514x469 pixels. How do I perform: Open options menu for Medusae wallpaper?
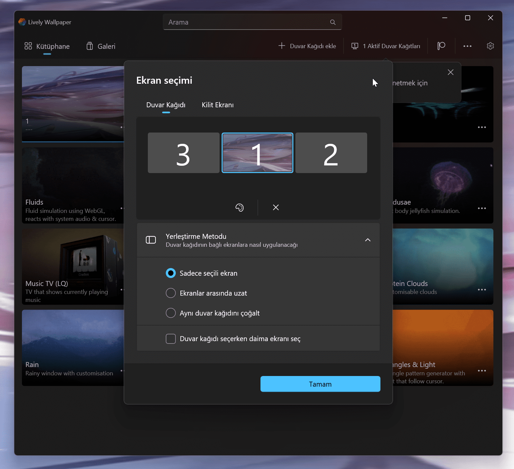(x=482, y=208)
